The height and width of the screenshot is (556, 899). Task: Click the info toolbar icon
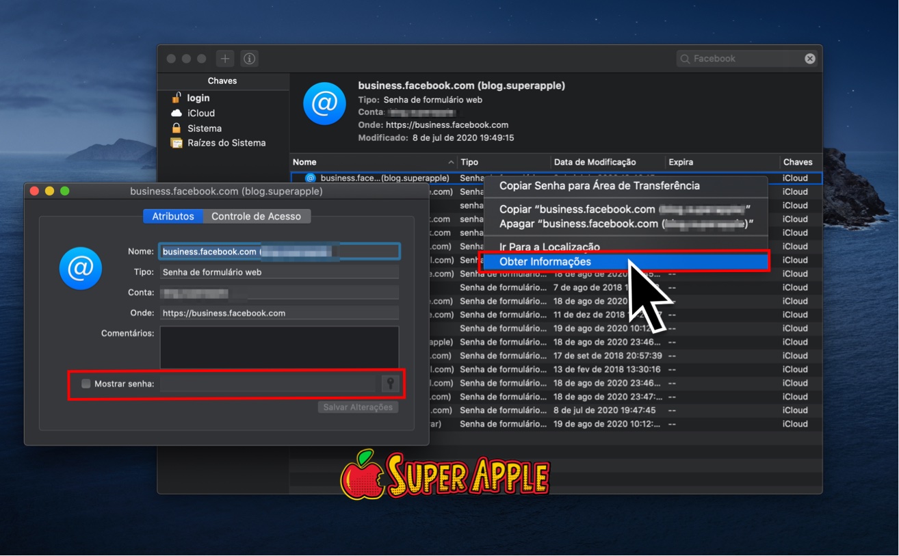(x=250, y=59)
